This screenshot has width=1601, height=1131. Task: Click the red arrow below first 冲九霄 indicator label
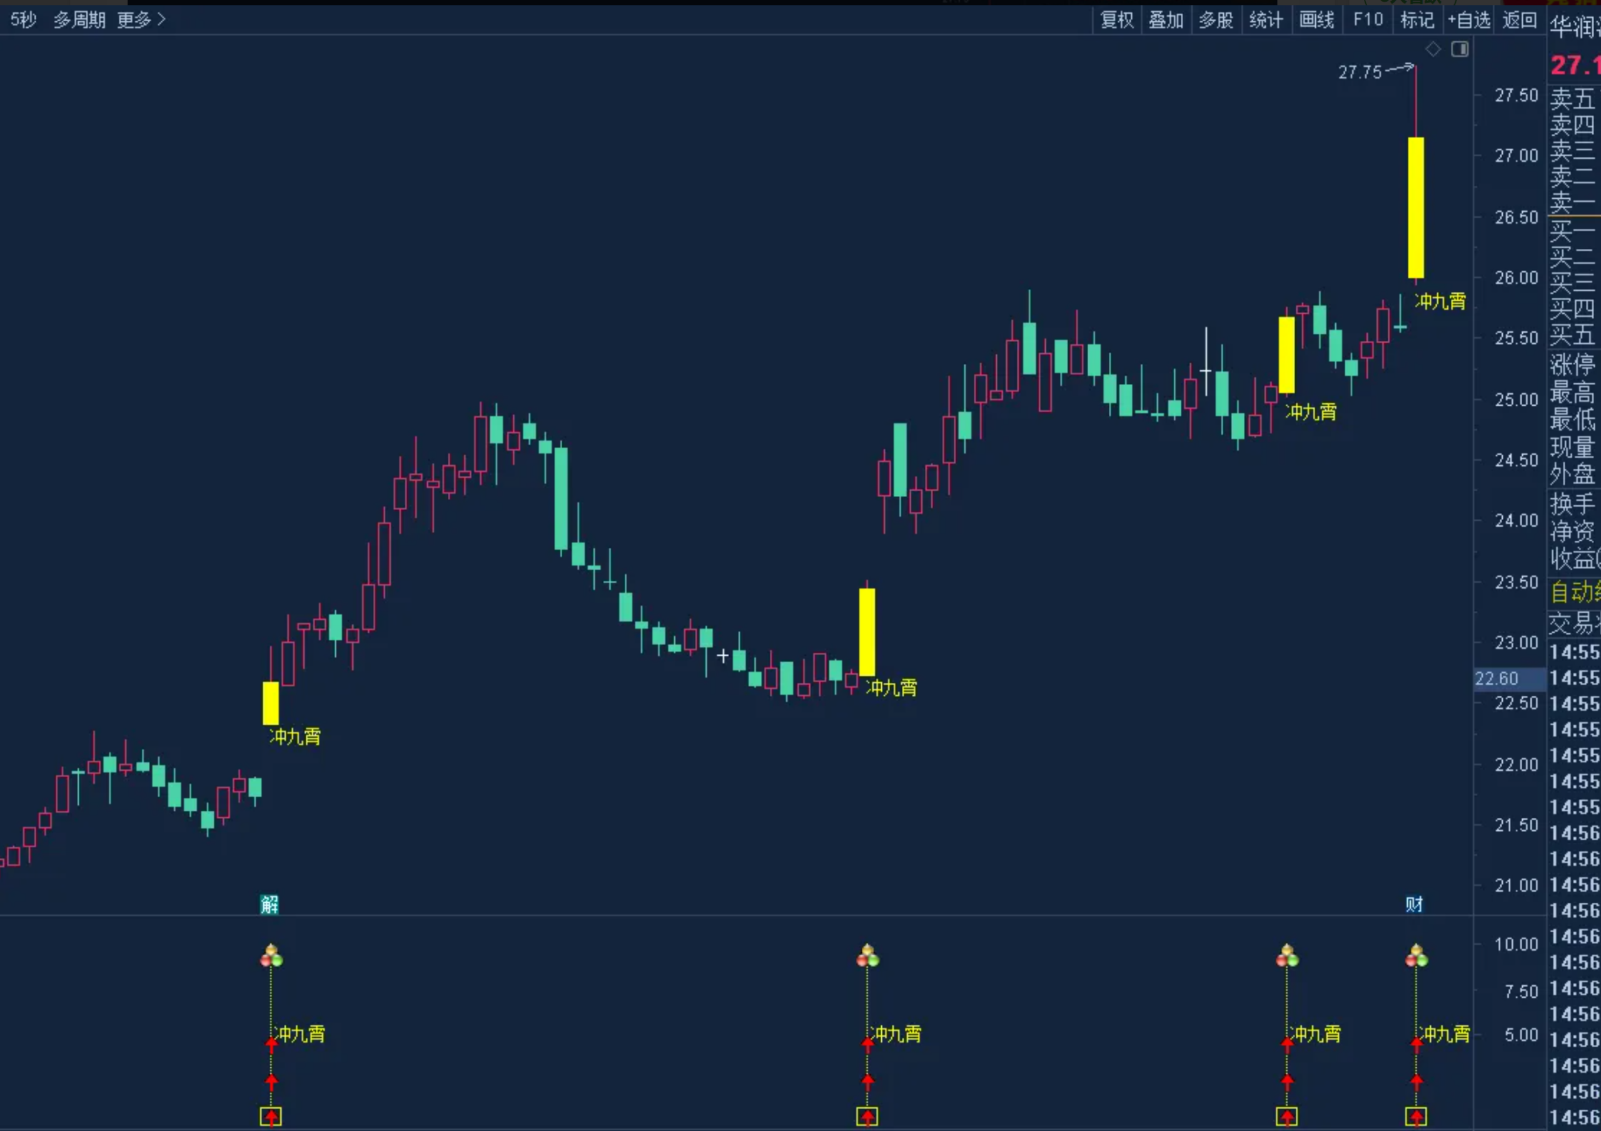click(271, 1082)
